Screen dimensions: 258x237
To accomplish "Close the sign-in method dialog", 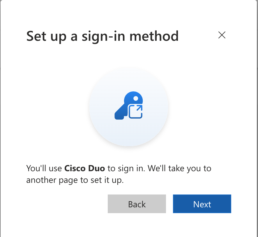I will 222,35.
